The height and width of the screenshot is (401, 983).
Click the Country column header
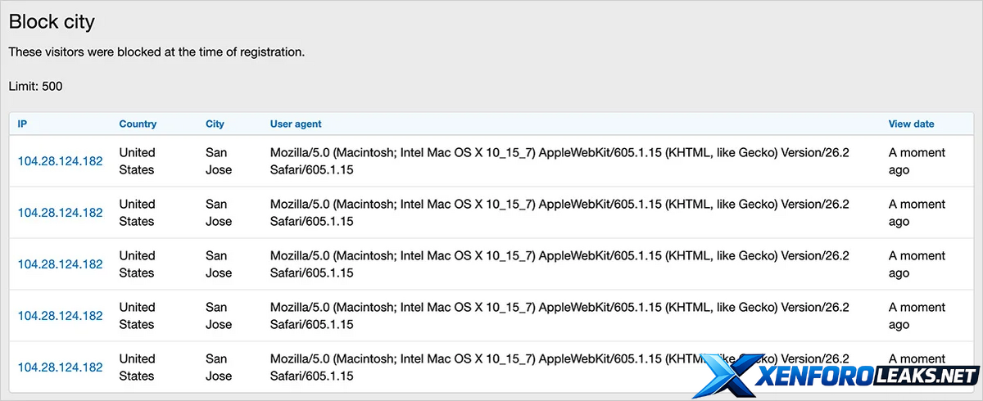click(138, 124)
